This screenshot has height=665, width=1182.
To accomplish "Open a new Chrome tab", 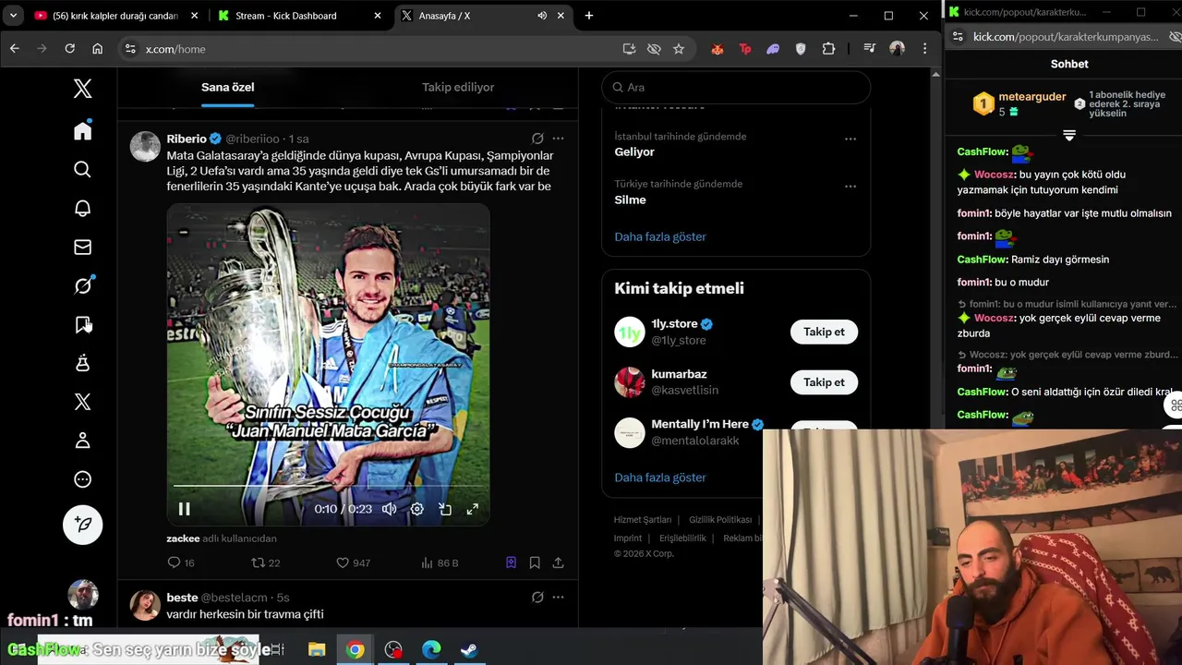I will point(589,16).
